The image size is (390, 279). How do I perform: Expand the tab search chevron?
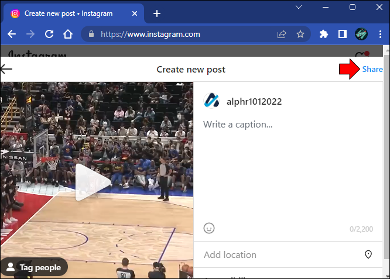pyautogui.click(x=299, y=8)
